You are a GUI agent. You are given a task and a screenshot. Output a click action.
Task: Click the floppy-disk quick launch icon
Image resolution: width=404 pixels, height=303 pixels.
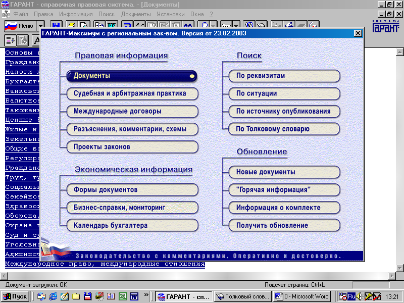(87, 296)
